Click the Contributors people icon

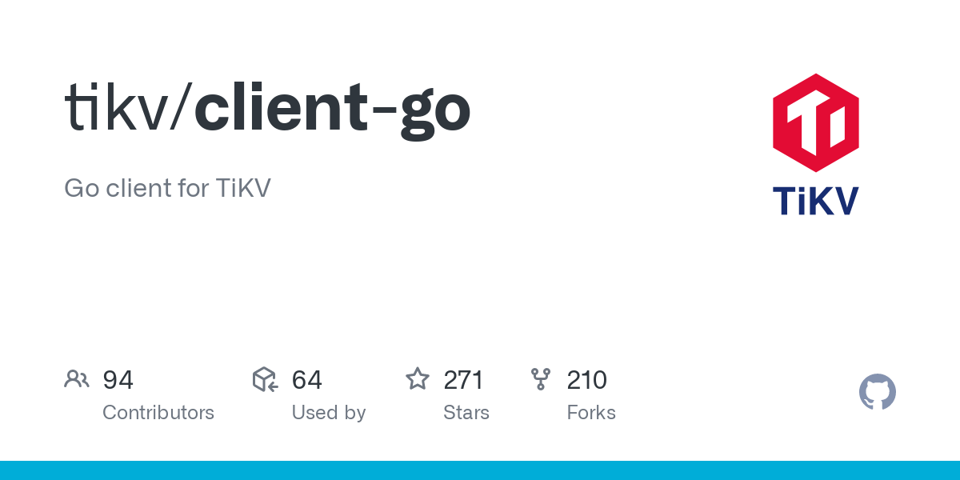[x=77, y=379]
